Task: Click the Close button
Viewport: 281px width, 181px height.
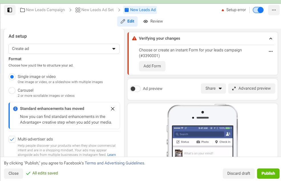Action: [14, 174]
